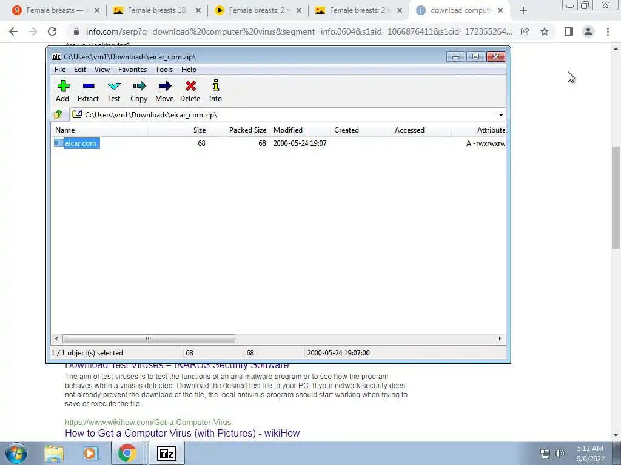Click the Extract toolbar icon
Viewport: 621px width, 465px height.
[88, 91]
